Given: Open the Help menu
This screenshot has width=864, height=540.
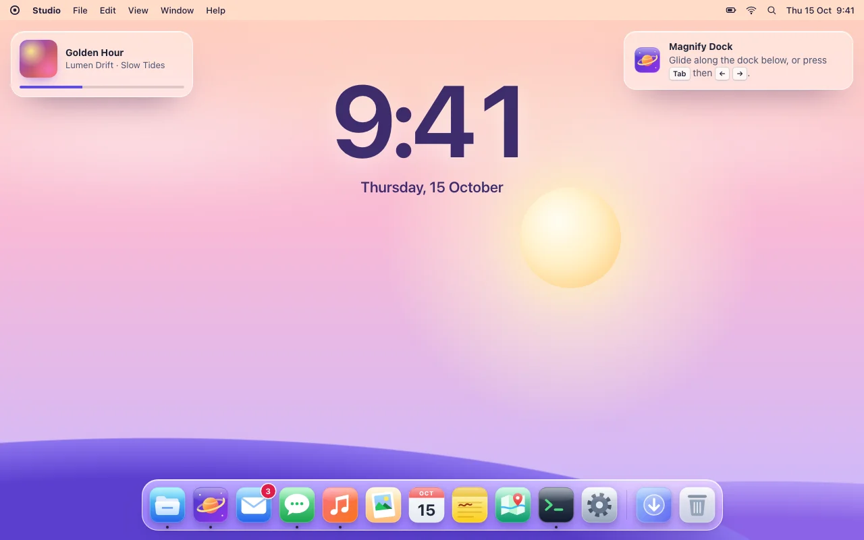Looking at the screenshot, I should pyautogui.click(x=216, y=10).
